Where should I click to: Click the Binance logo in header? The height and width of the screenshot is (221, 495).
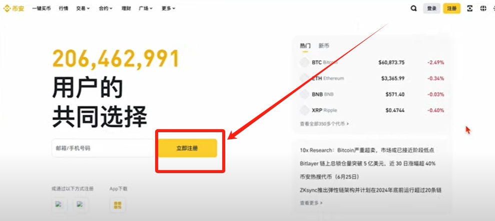(x=14, y=8)
